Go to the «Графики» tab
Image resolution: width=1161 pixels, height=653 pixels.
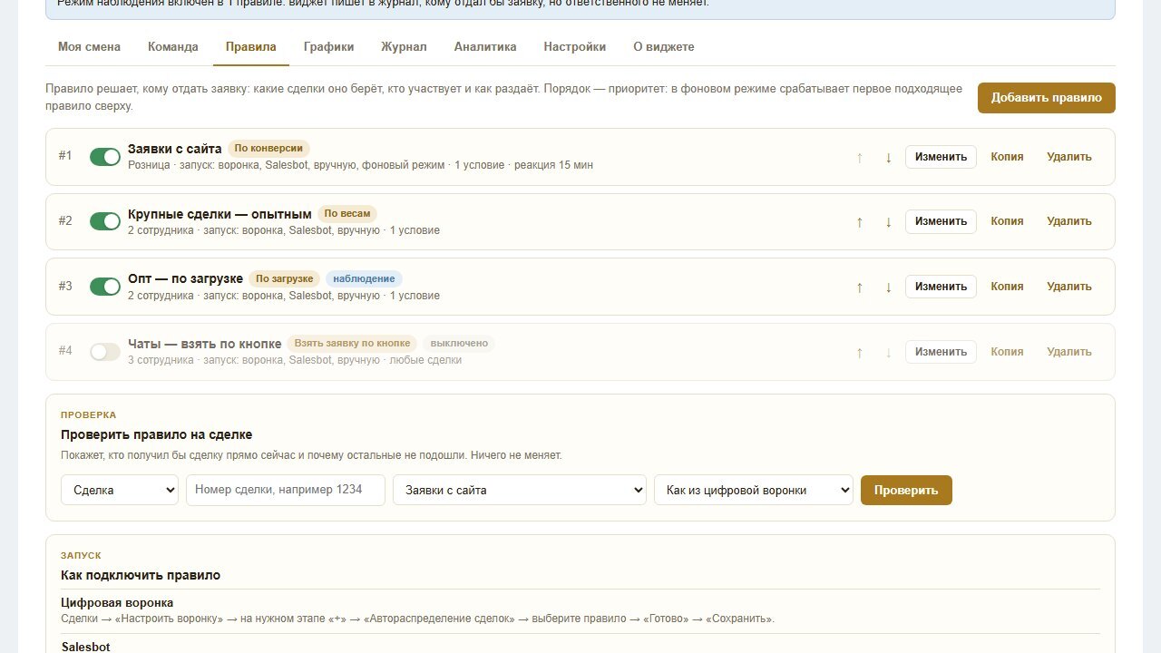coord(329,47)
